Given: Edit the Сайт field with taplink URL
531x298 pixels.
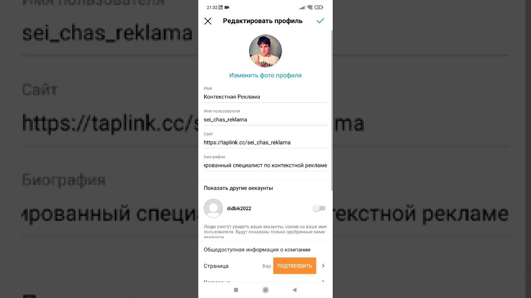Looking at the screenshot, I should click(265, 142).
